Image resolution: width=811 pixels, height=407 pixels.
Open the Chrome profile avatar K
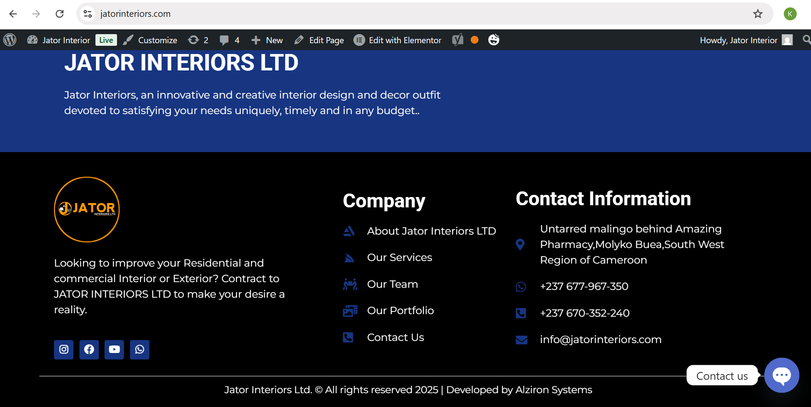[x=790, y=14]
